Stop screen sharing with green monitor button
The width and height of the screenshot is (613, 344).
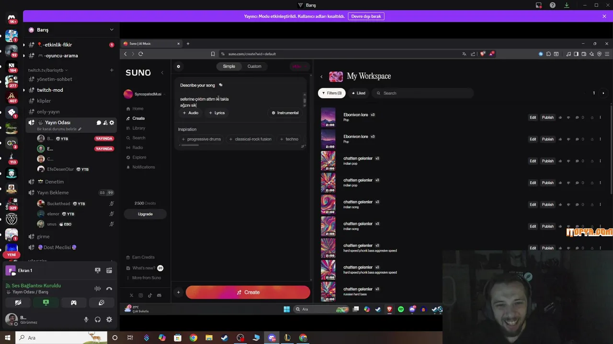pos(46,302)
